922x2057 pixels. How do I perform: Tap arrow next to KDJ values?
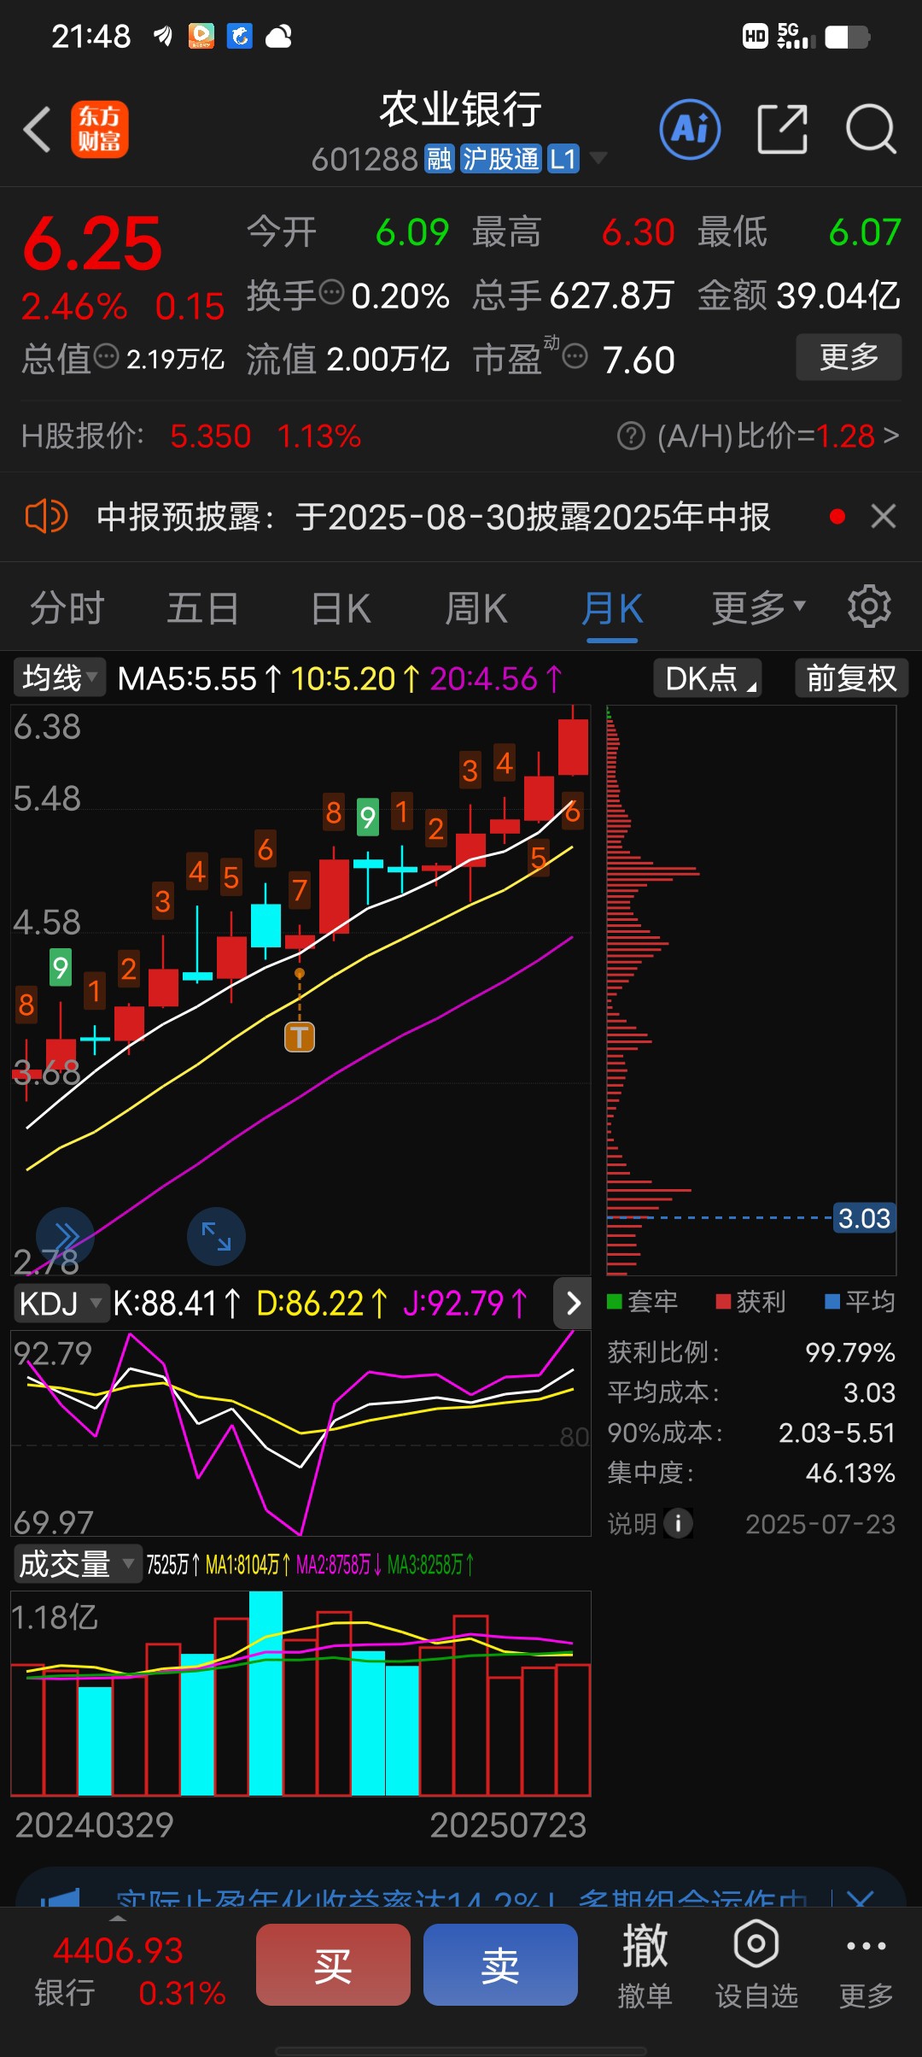573,1303
